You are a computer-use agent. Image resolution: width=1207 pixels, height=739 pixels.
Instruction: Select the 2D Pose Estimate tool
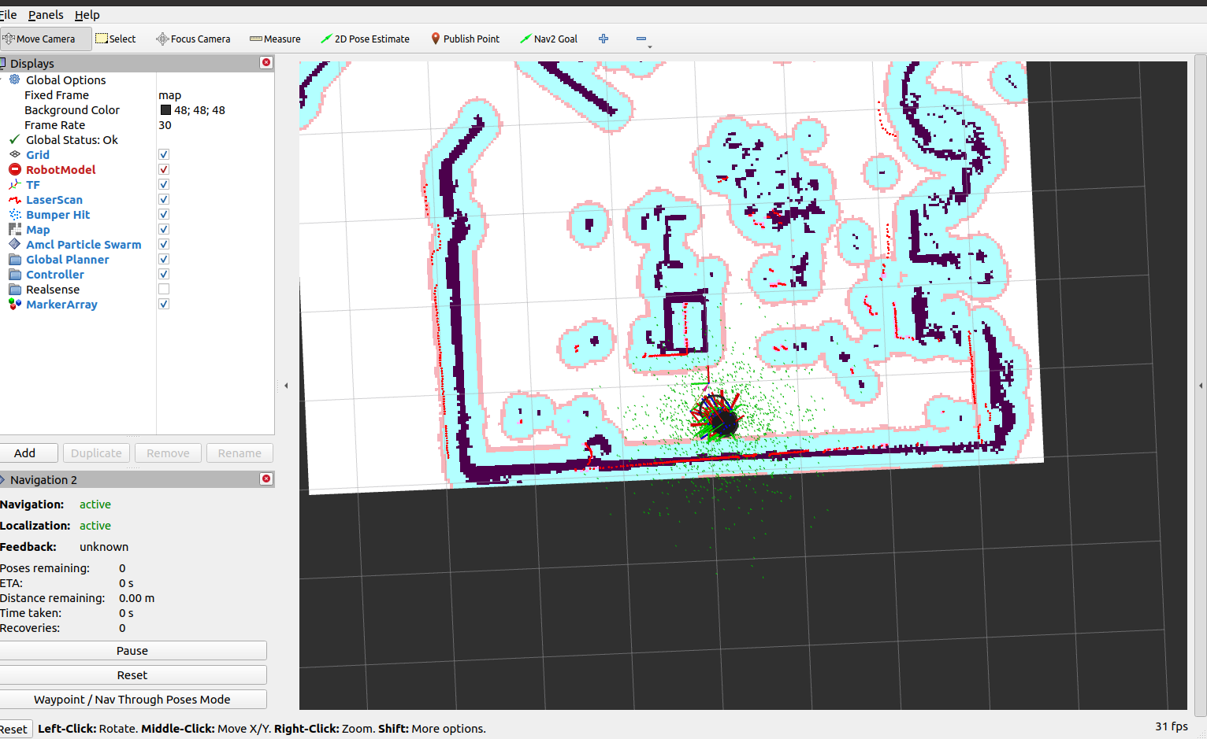(x=365, y=38)
